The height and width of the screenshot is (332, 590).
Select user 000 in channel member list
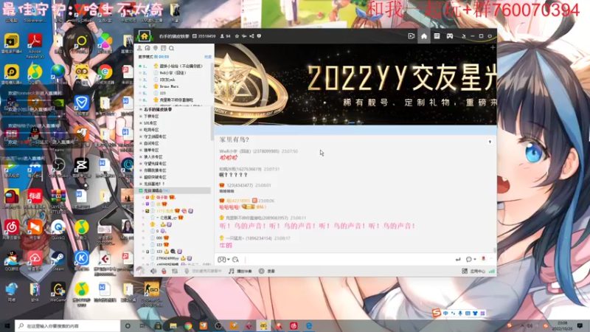(x=159, y=238)
